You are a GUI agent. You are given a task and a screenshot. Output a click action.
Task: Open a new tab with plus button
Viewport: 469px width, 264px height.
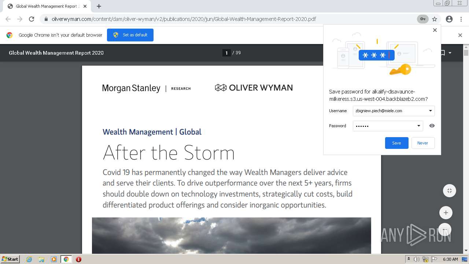point(99,6)
